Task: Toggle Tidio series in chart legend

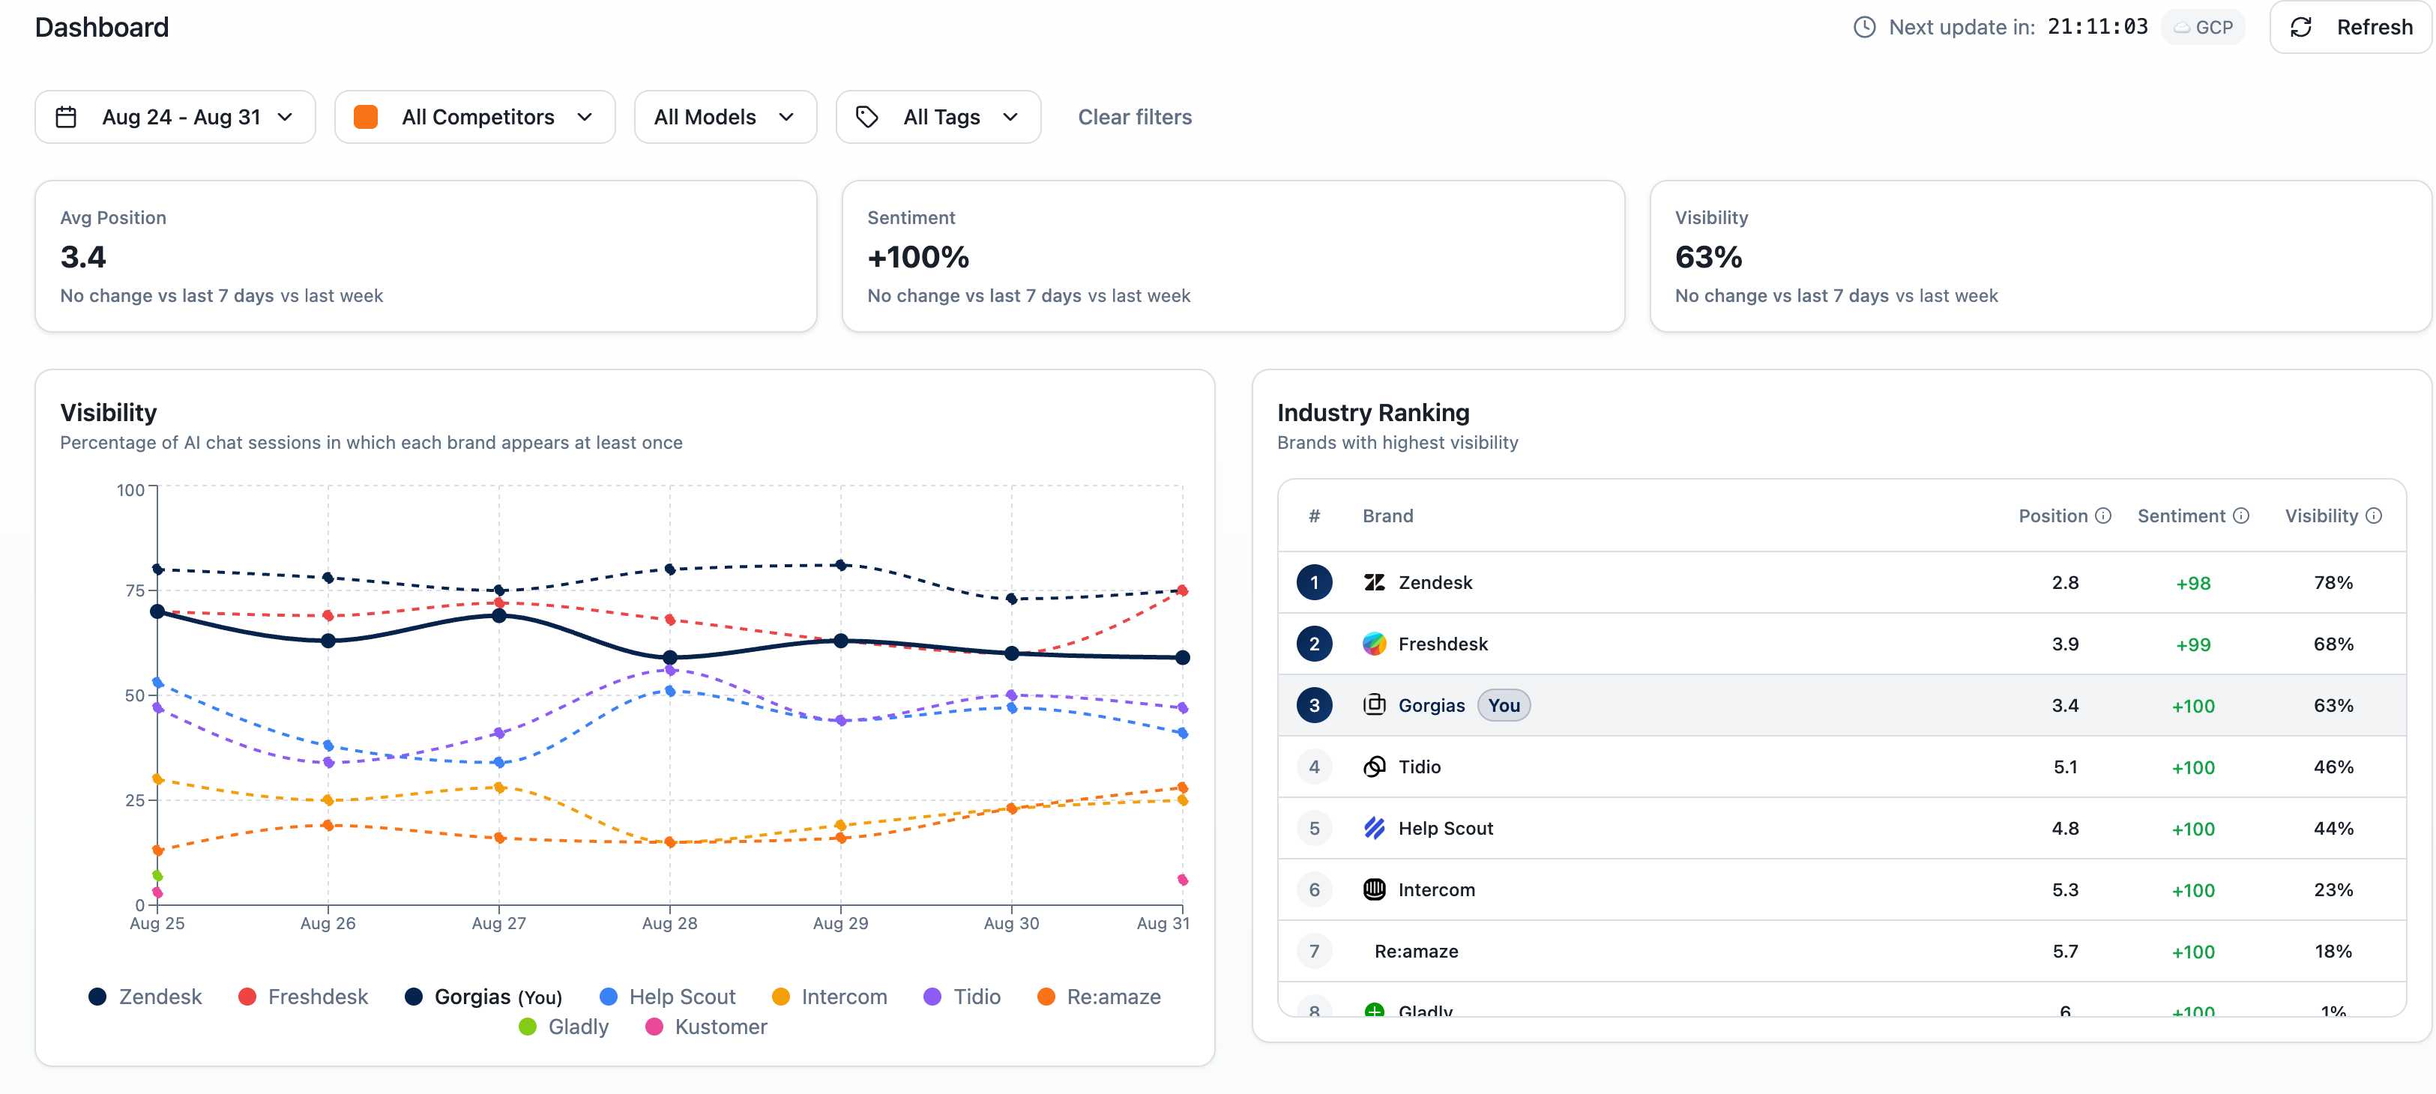Action: [962, 997]
